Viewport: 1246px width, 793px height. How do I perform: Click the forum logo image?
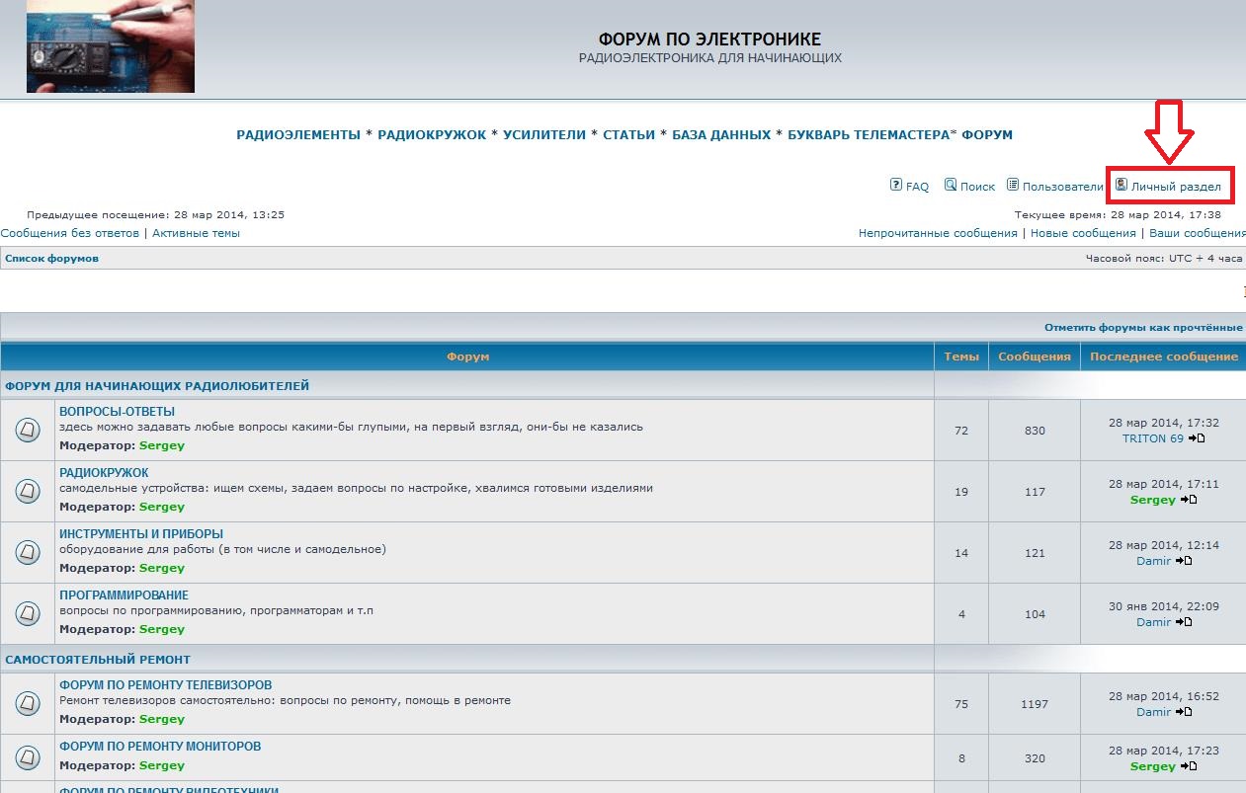point(111,46)
